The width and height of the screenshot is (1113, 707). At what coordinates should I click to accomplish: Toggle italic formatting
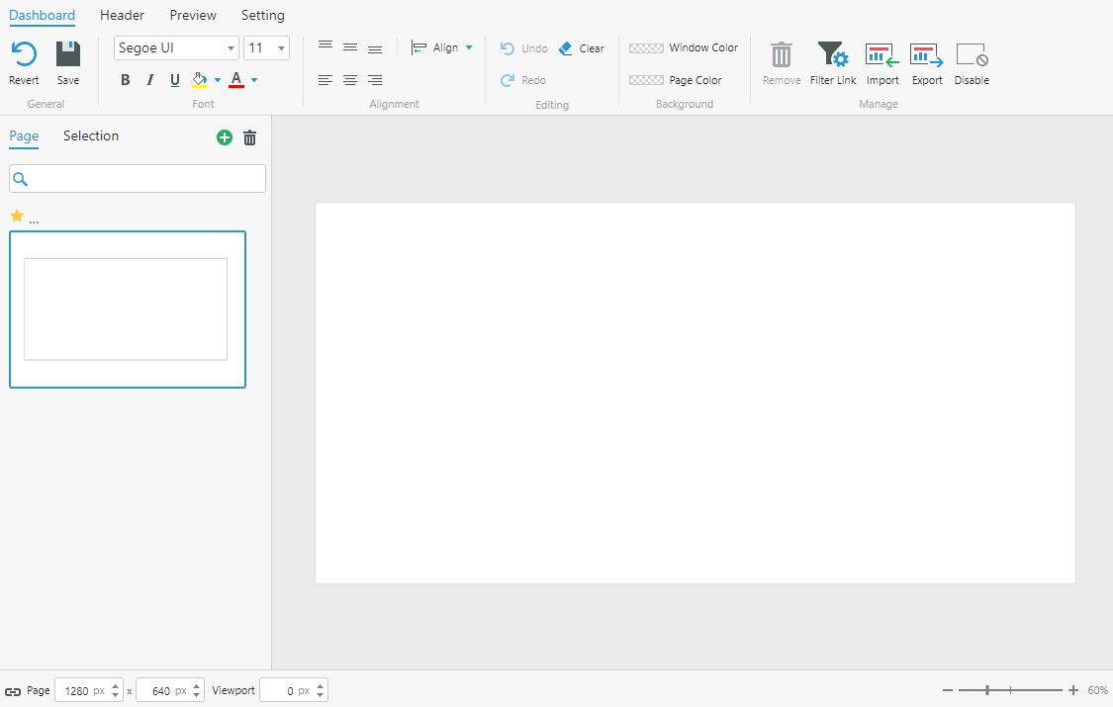pyautogui.click(x=149, y=80)
